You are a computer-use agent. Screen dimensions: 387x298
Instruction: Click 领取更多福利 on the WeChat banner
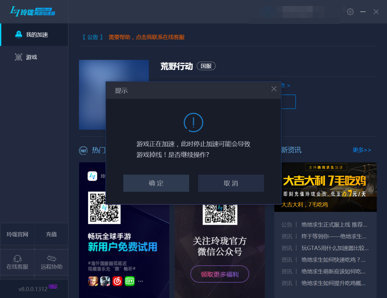220,274
